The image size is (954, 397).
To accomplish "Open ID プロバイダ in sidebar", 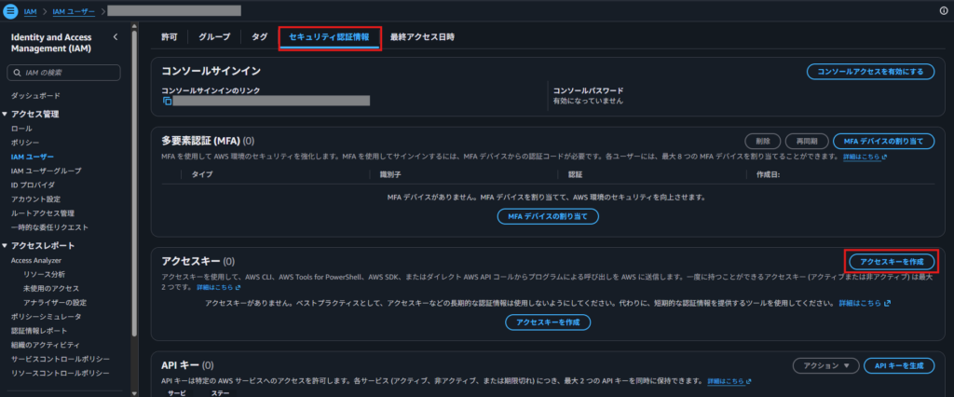I will [x=33, y=185].
